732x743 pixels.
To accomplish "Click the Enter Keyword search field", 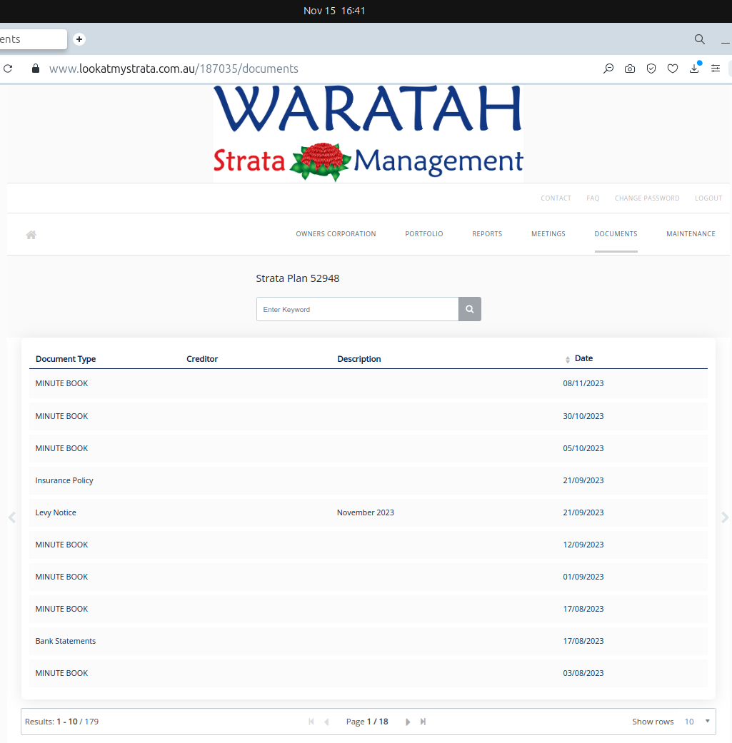I will tap(357, 309).
